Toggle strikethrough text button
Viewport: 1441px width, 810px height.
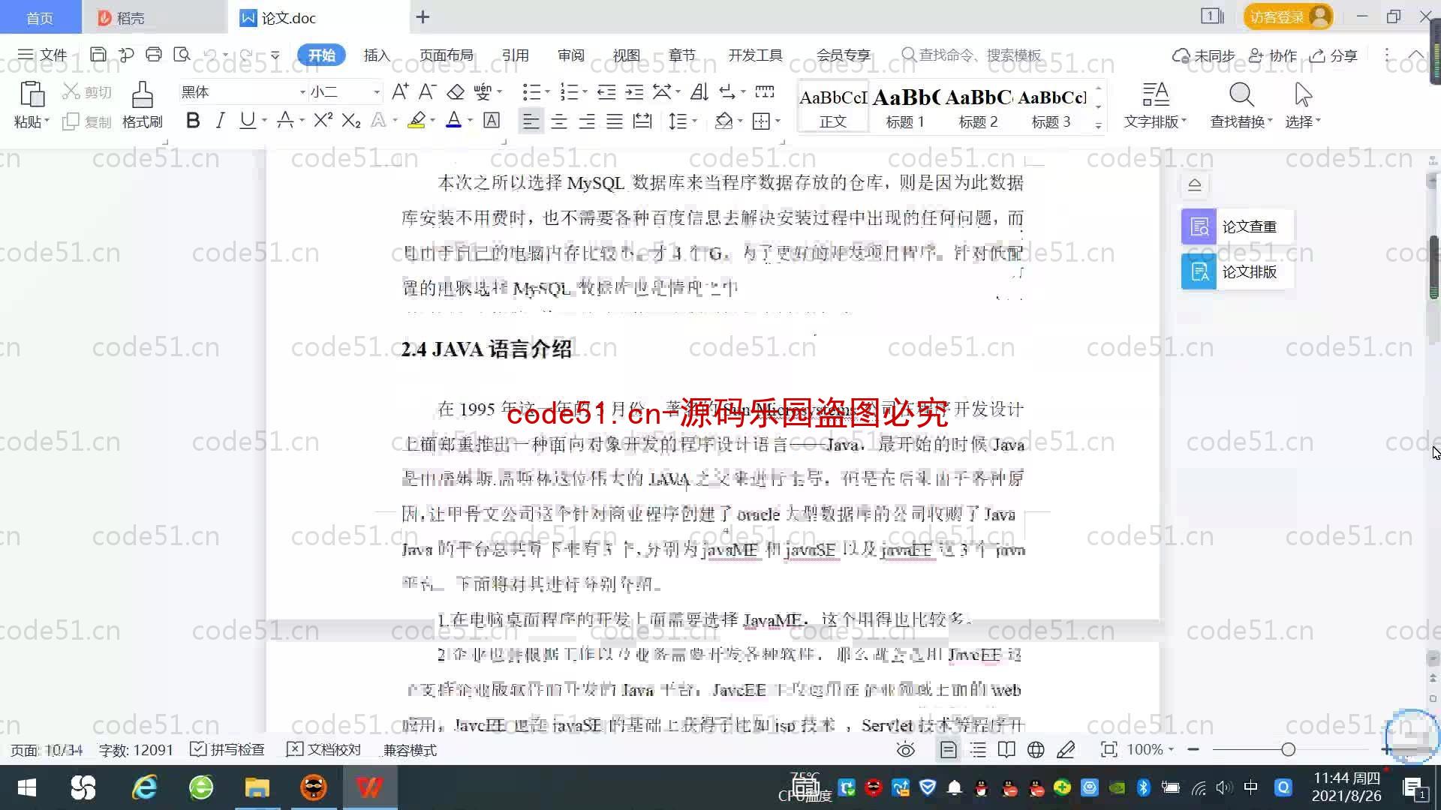[284, 120]
